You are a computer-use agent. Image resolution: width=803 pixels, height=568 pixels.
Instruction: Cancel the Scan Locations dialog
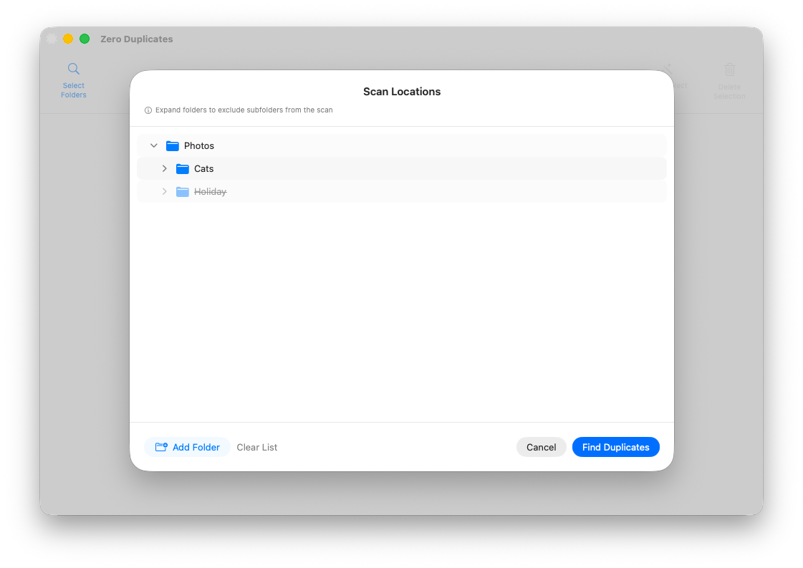[541, 447]
